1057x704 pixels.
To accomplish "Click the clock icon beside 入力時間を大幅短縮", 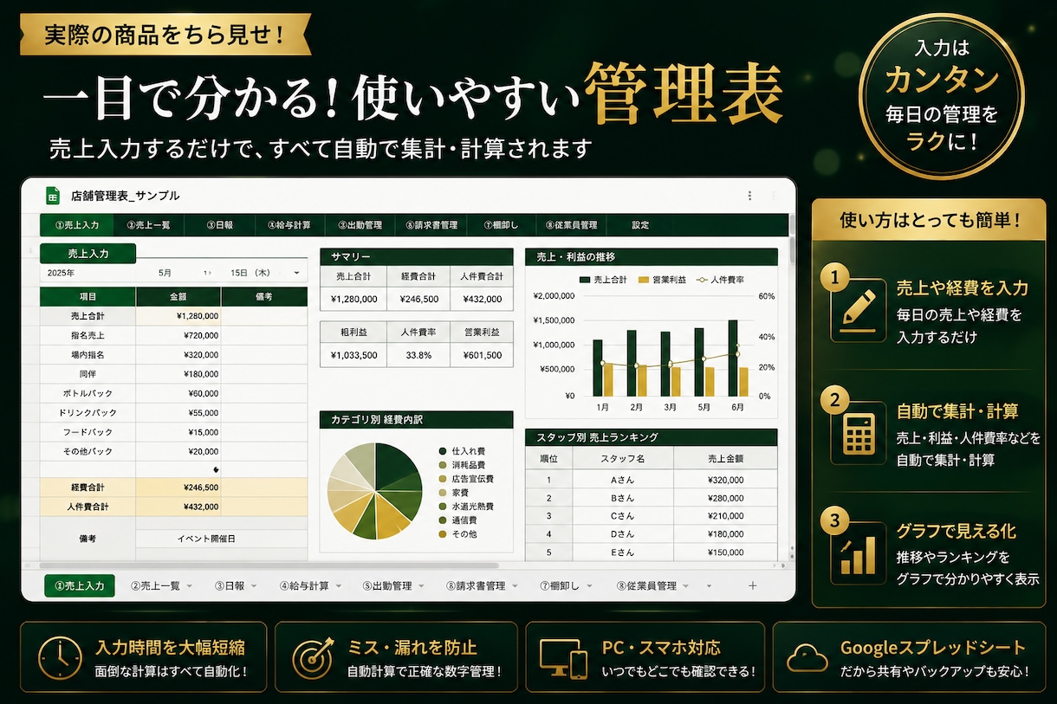I will (x=60, y=657).
